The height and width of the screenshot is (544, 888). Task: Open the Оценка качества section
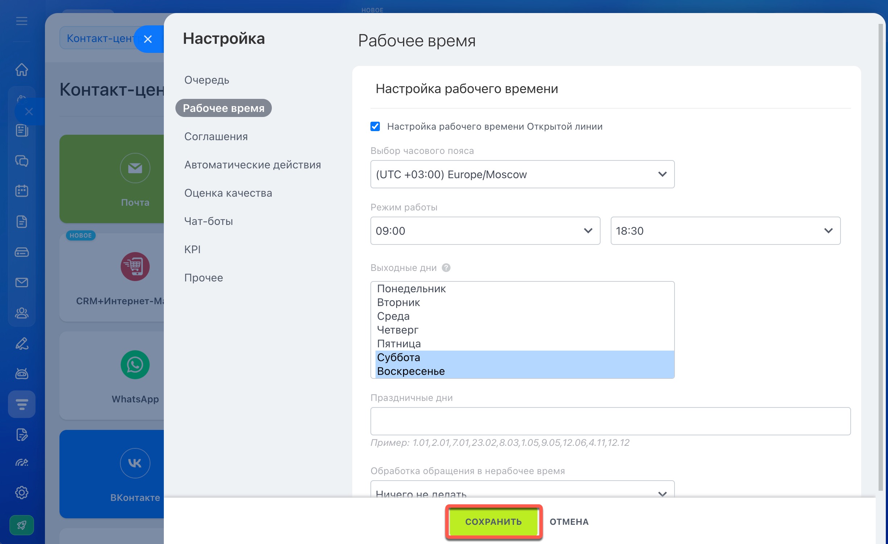tap(228, 193)
